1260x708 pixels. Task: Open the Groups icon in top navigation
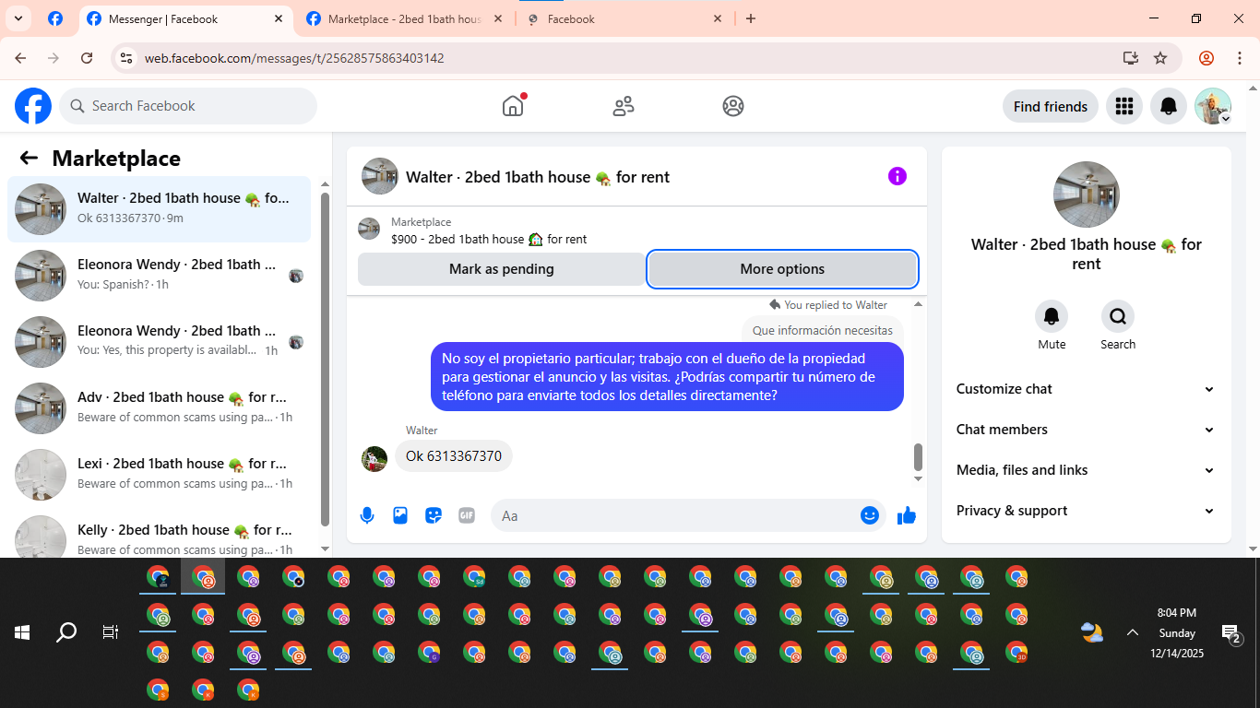(x=733, y=106)
